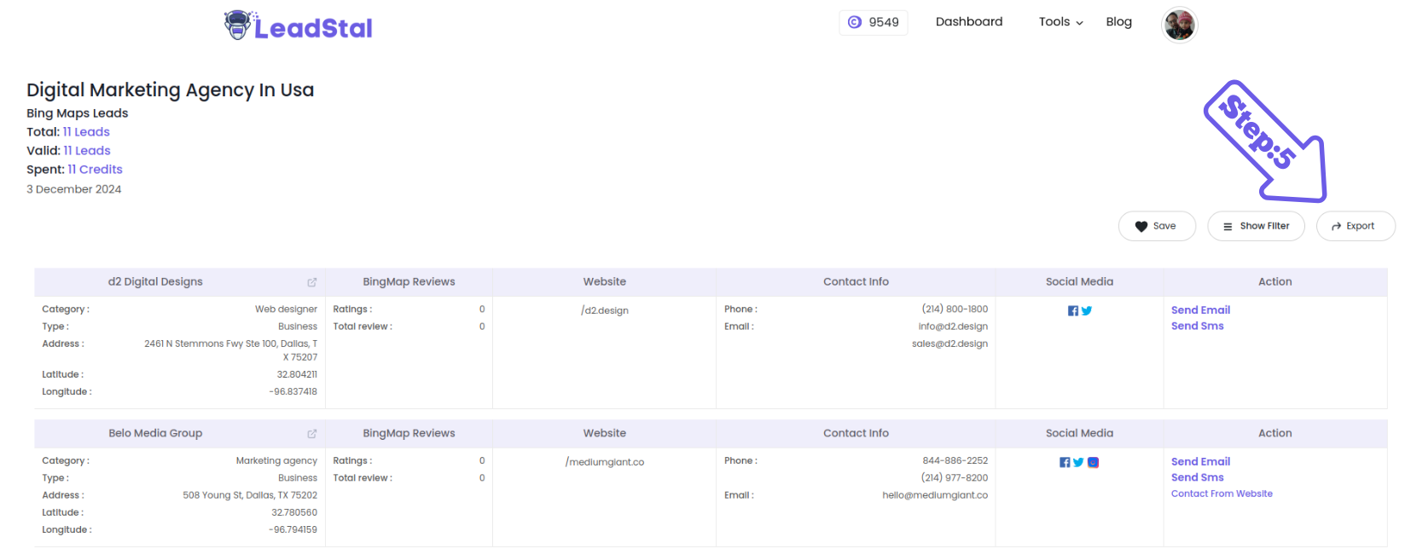Screen dimensions: 1411x549
Task: Select email sales@d2.design
Action: point(949,344)
